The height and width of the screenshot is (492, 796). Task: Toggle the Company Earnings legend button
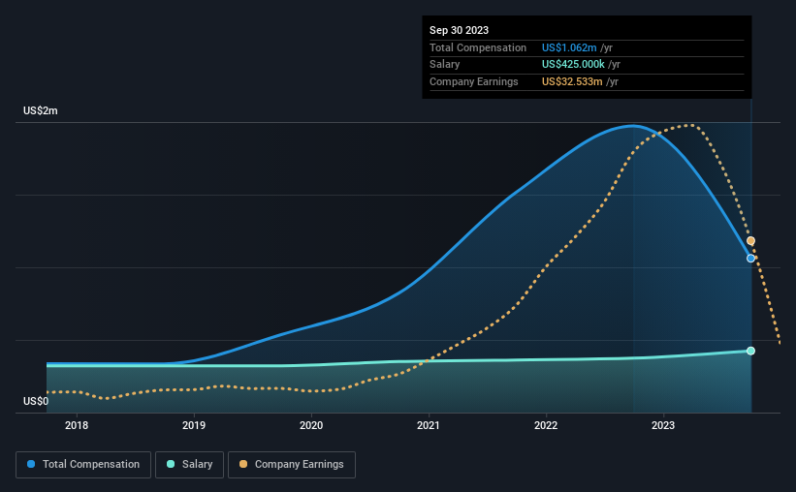292,465
